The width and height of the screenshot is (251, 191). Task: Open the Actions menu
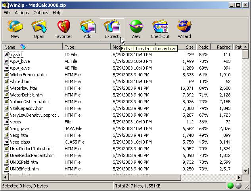(x=22, y=13)
